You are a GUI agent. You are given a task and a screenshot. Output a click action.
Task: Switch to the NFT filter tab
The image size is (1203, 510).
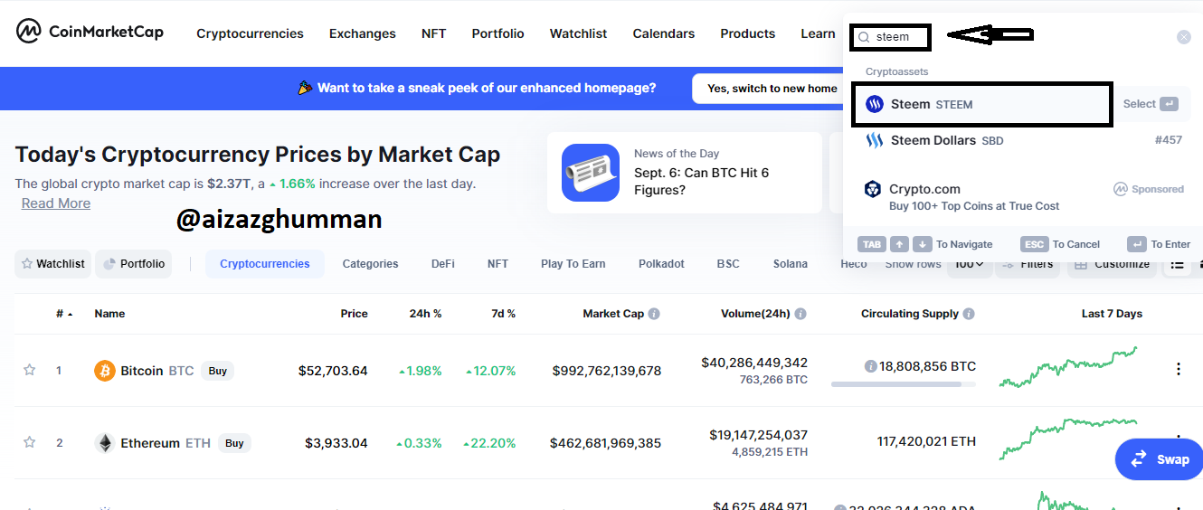click(x=497, y=264)
